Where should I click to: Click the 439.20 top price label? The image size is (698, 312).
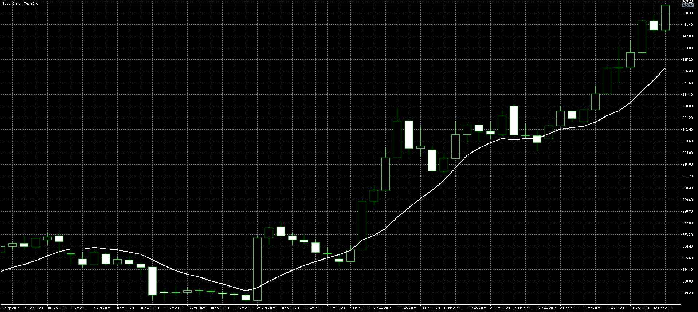pyautogui.click(x=688, y=1)
